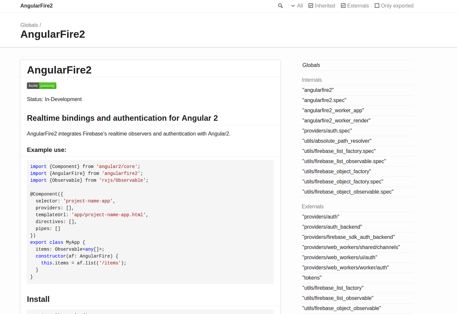
Task: Open the "angularfire2" module link
Action: (x=357, y=90)
